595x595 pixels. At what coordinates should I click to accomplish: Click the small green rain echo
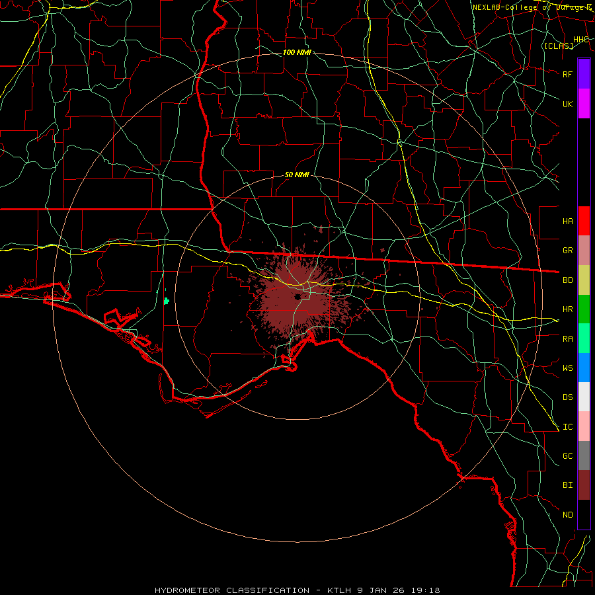coord(166,301)
